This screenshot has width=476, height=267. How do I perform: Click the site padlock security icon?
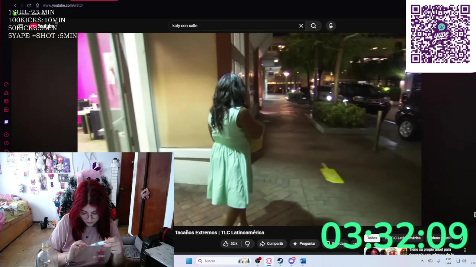pos(37,6)
